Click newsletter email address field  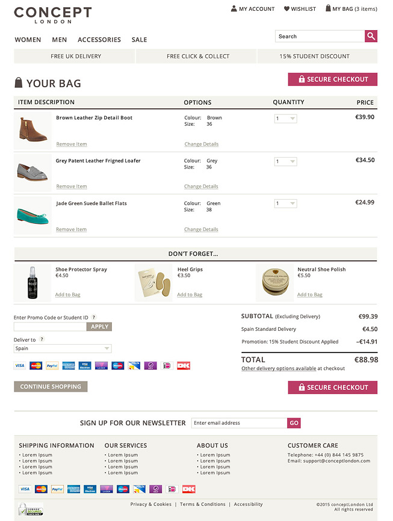pyautogui.click(x=239, y=423)
